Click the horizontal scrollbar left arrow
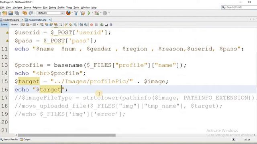Image resolution: width=257 pixels, height=144 pixels. tap(16, 135)
